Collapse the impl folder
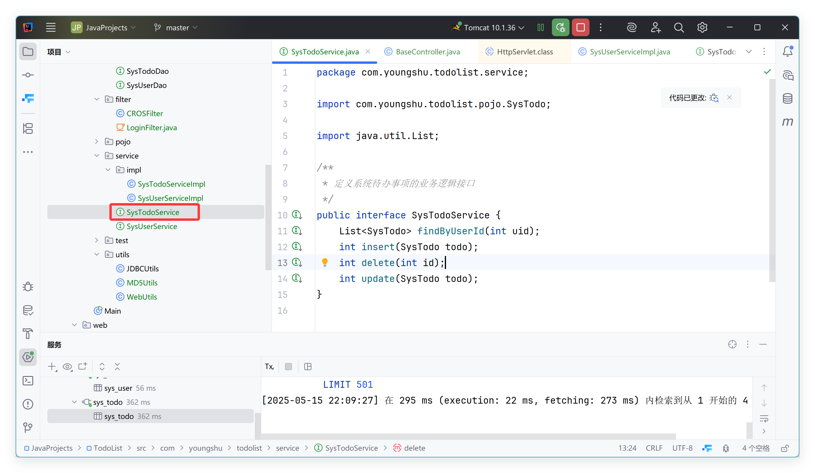815x473 pixels. click(x=108, y=170)
